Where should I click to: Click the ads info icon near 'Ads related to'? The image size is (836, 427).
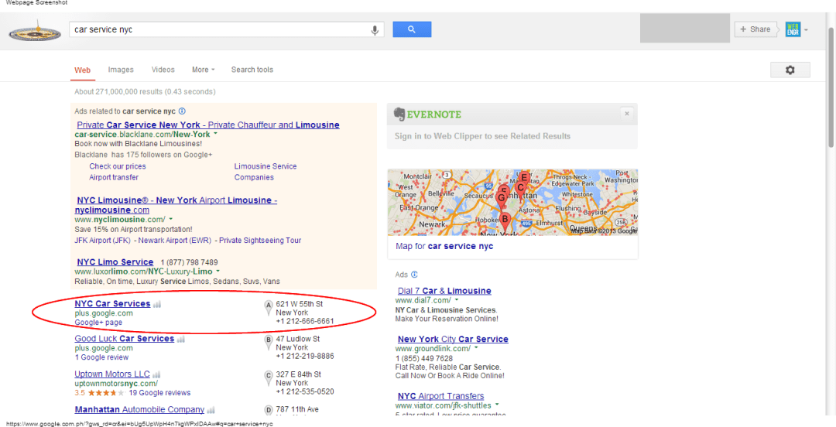click(x=182, y=111)
